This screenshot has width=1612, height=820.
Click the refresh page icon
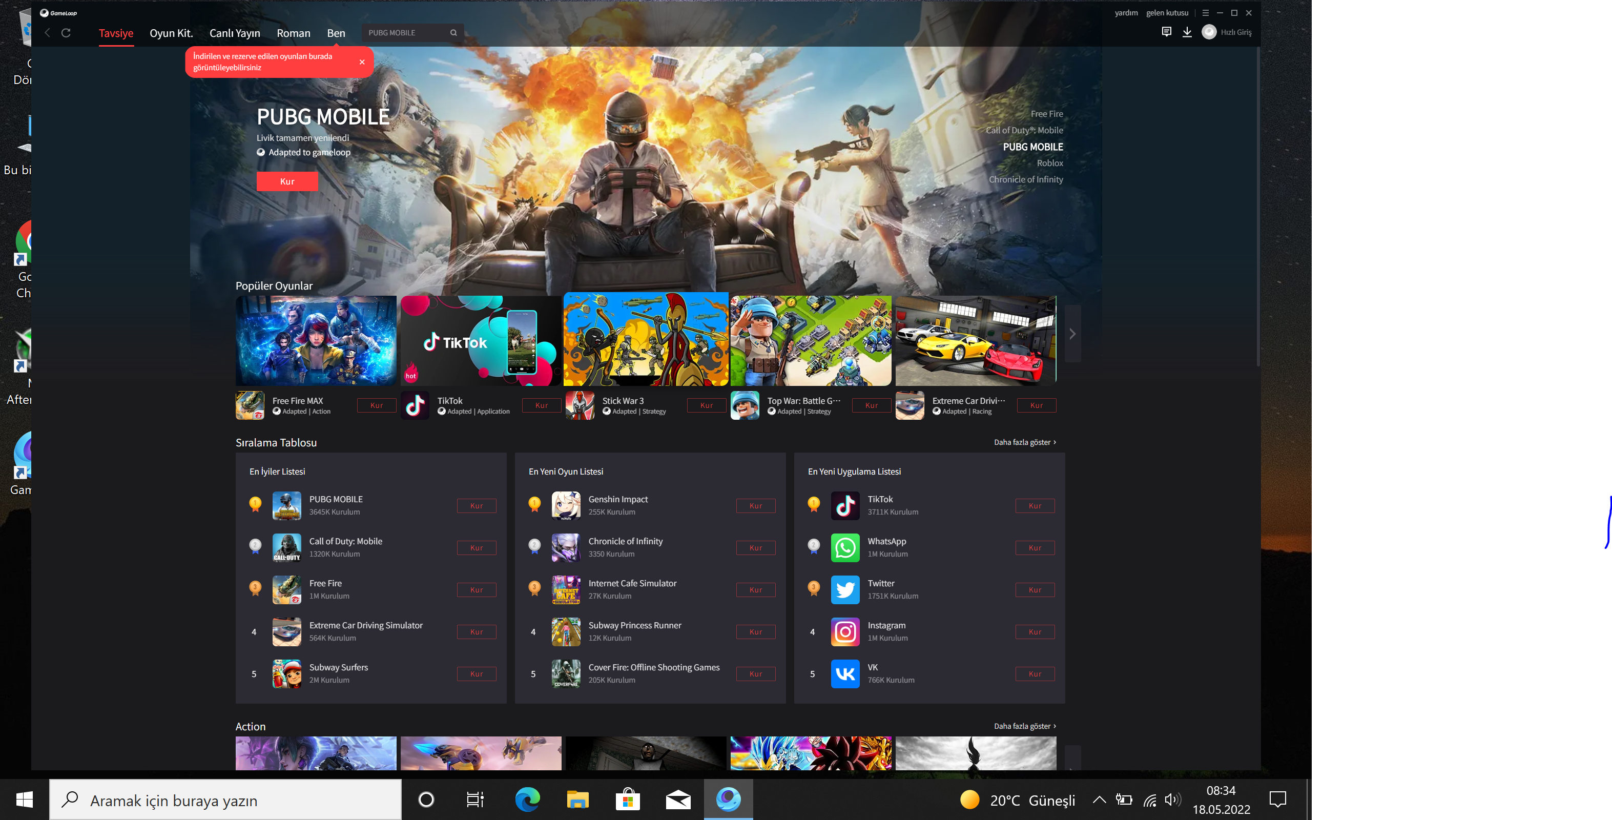coord(66,33)
